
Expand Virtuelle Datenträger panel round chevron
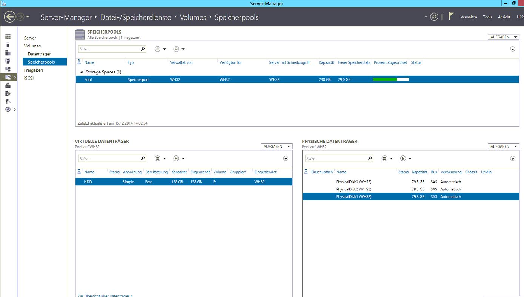[x=286, y=158]
